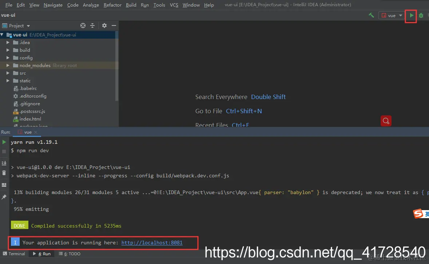Open the 4: Run tool window tab

[x=42, y=254]
